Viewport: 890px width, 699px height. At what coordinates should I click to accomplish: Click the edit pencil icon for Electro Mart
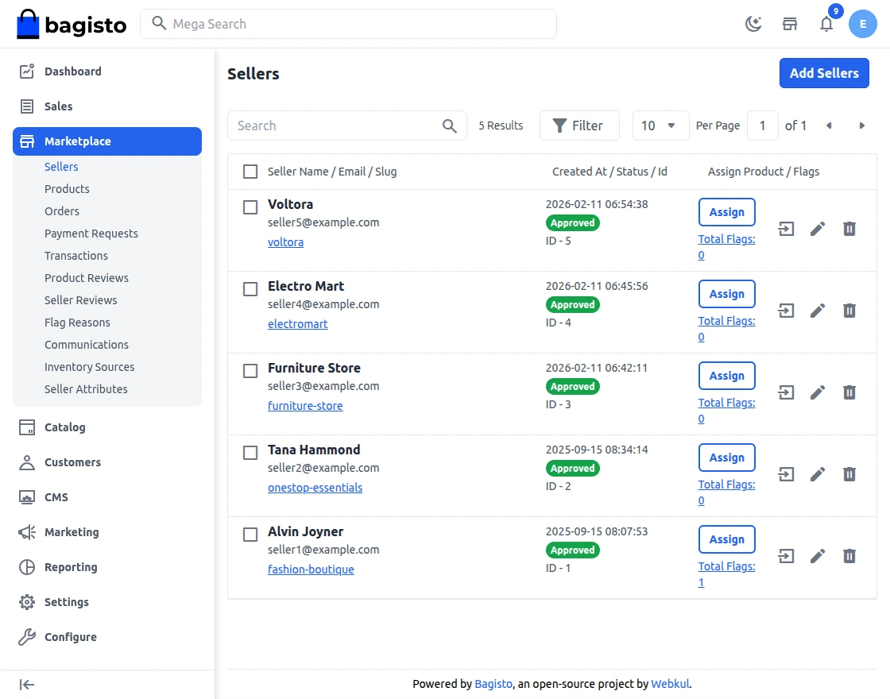pos(818,311)
